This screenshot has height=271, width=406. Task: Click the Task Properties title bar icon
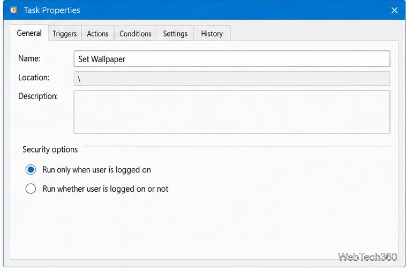point(13,10)
